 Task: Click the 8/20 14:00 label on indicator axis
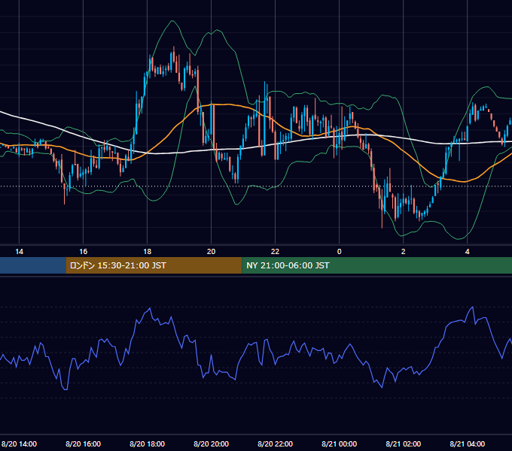coord(20,443)
